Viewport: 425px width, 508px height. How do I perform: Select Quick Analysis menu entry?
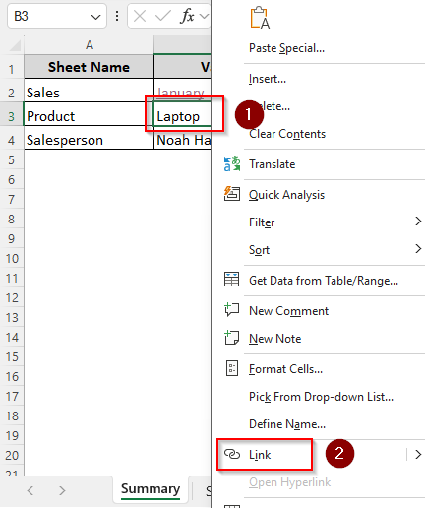tap(287, 195)
